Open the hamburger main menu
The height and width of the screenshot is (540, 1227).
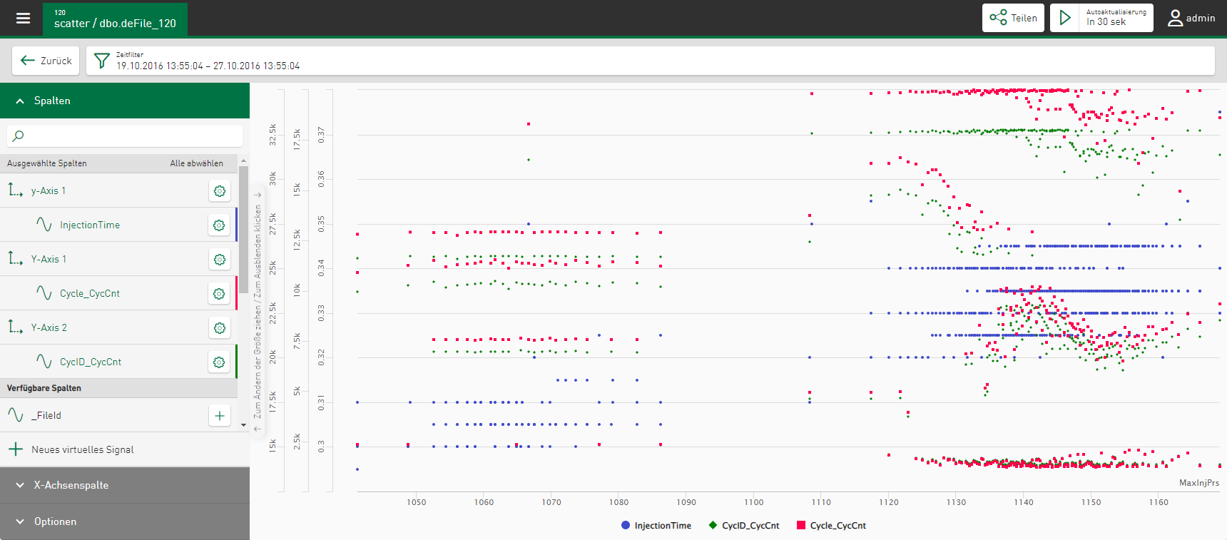[23, 19]
